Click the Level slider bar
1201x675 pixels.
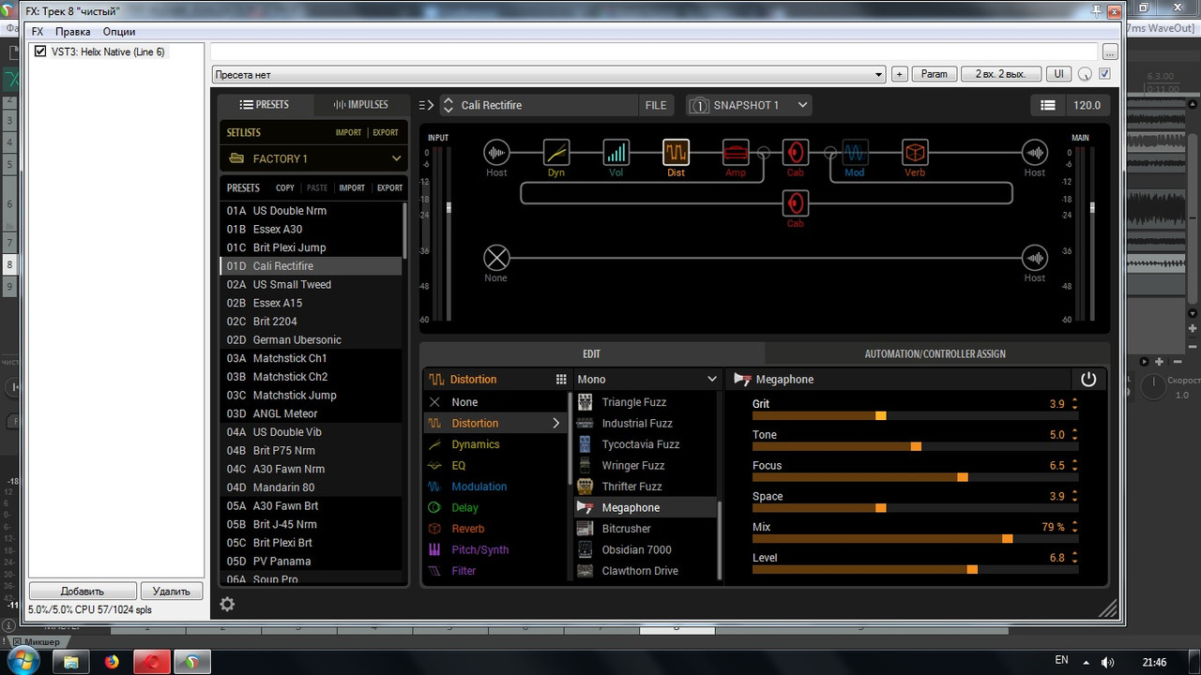click(915, 569)
